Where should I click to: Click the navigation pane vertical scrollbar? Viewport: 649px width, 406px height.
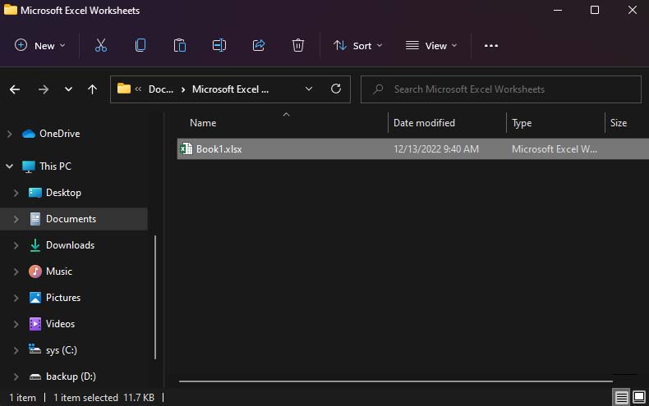pyautogui.click(x=155, y=297)
